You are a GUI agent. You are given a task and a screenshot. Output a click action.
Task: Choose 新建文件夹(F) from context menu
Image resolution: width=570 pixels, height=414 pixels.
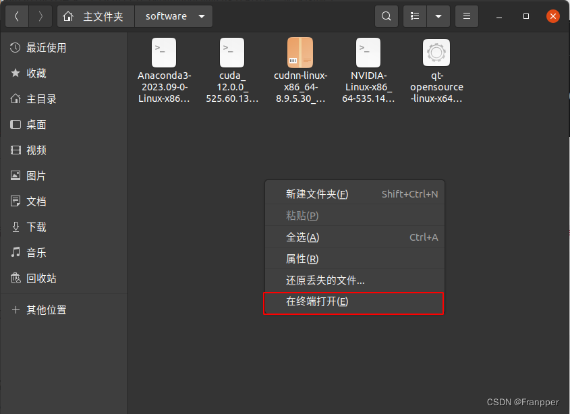pyautogui.click(x=354, y=194)
